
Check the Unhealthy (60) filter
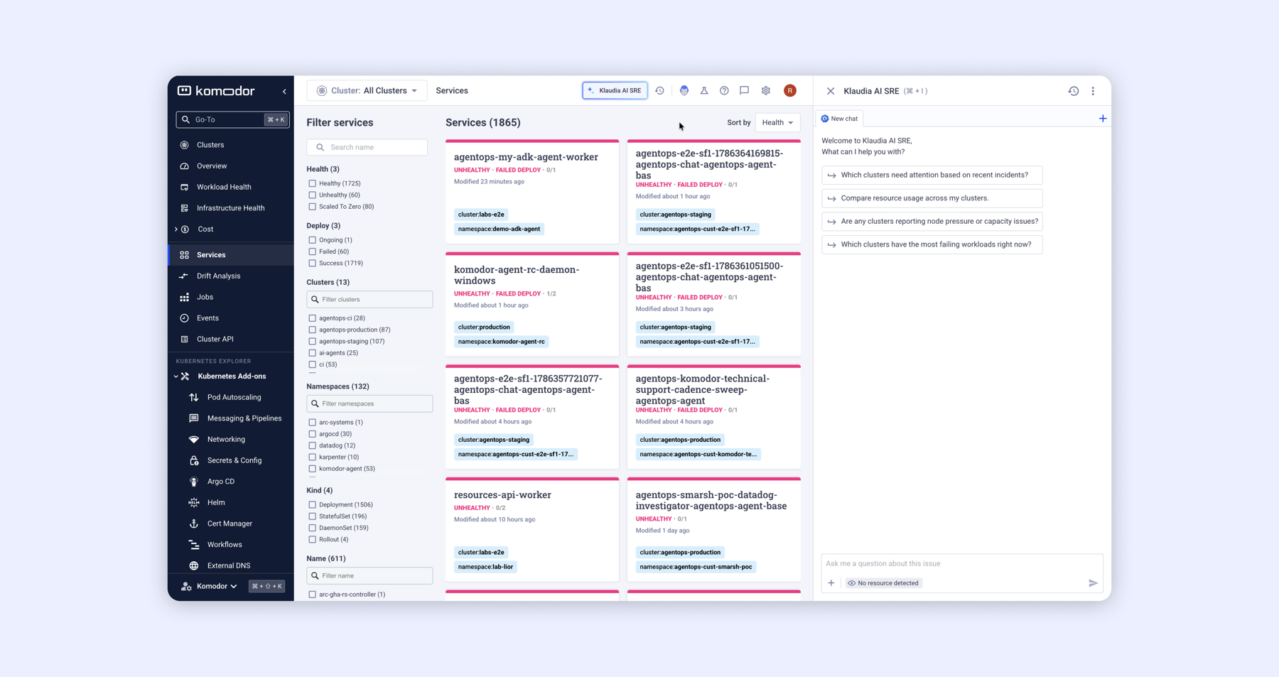point(313,195)
